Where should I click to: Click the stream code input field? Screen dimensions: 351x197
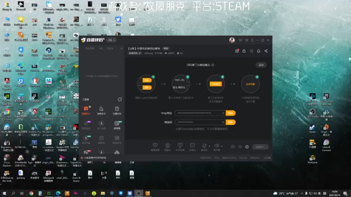[x=200, y=122]
